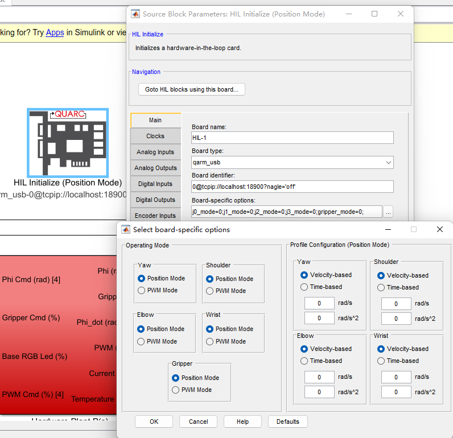Switch to the Clocks tab
Viewport: 453px width, 438px height.
point(155,136)
